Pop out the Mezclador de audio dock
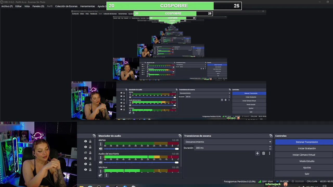Screen dimensions: 333x187 click(x=180, y=136)
